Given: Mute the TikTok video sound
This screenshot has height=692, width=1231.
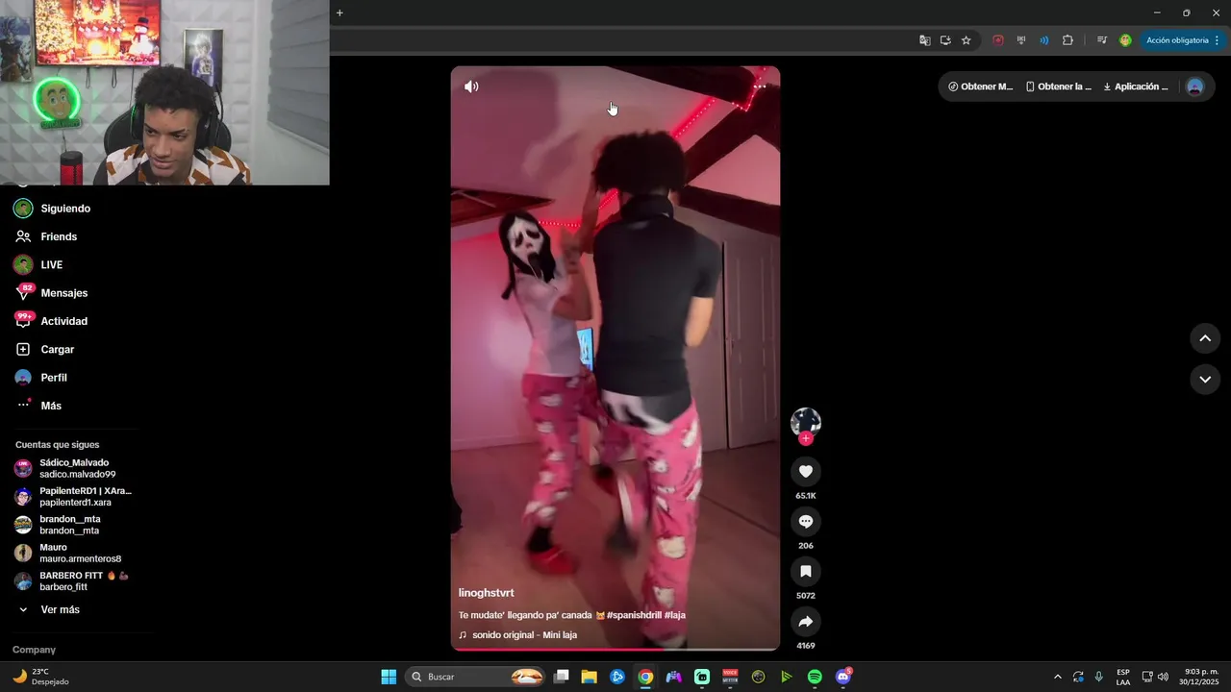Looking at the screenshot, I should (471, 86).
